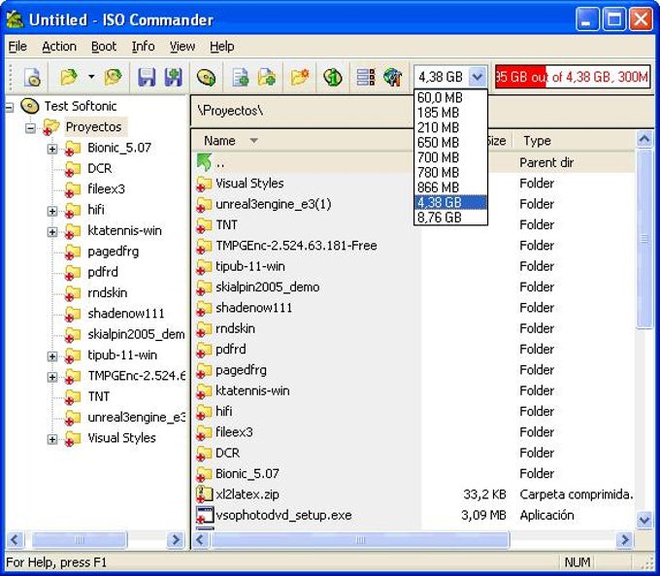Select fileex3 in the folder tree
The height and width of the screenshot is (576, 660).
click(106, 188)
